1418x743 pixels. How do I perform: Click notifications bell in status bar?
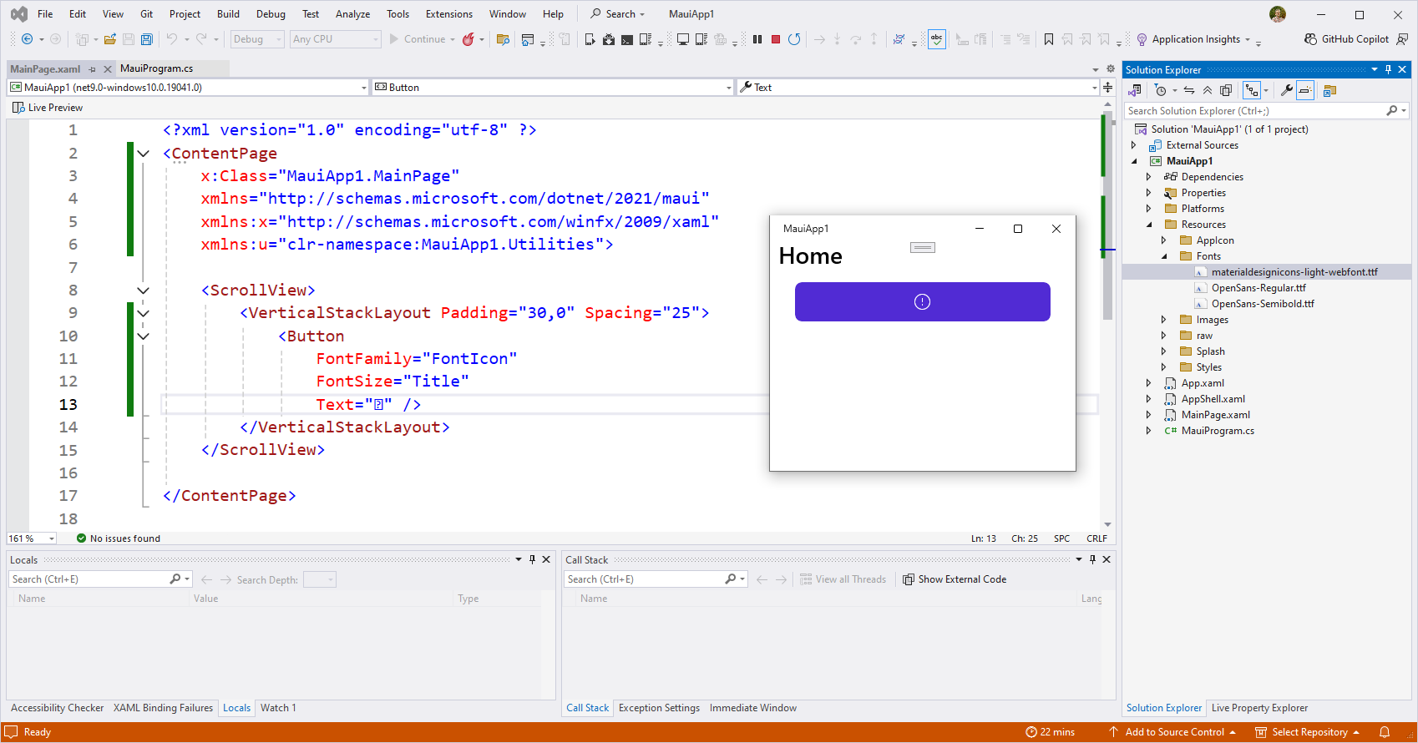click(x=1385, y=732)
